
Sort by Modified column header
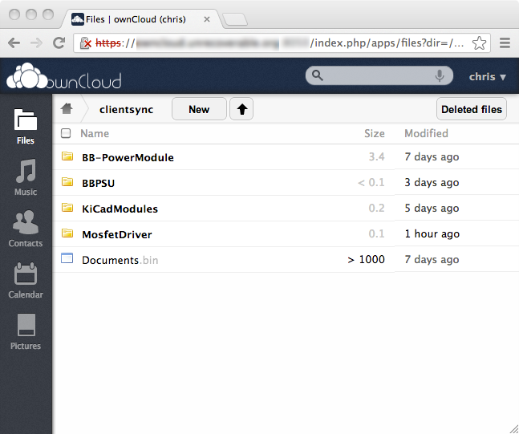(426, 133)
